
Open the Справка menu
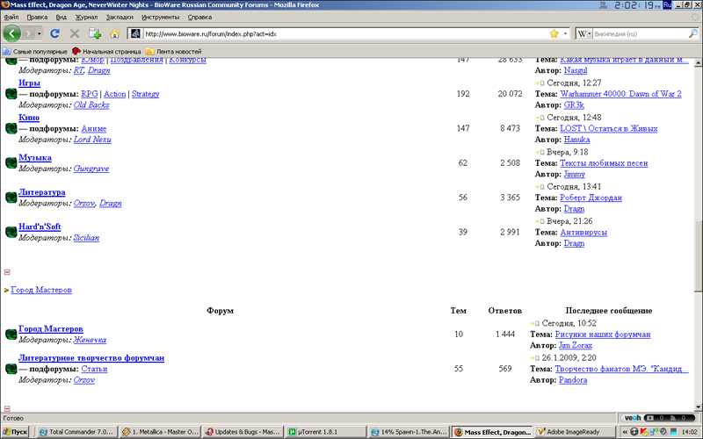coord(199,17)
